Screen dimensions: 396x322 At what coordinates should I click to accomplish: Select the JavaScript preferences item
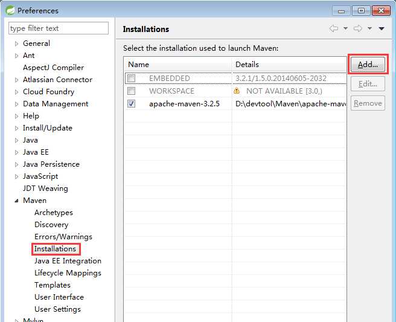click(40, 176)
